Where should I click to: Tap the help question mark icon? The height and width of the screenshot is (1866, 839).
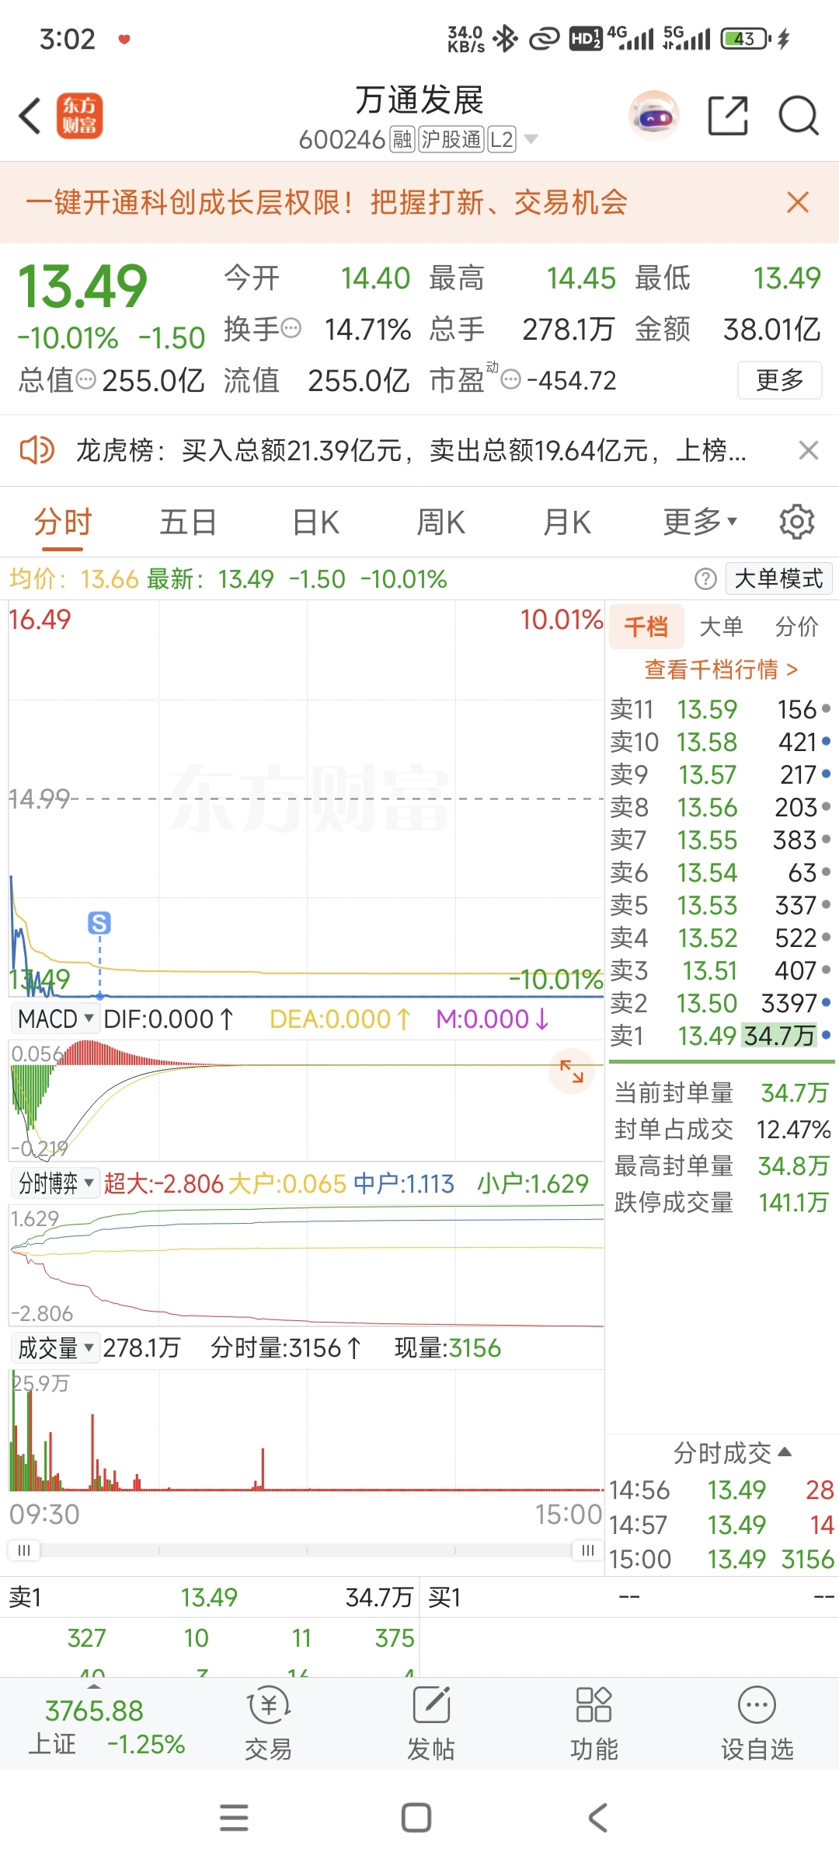[705, 578]
